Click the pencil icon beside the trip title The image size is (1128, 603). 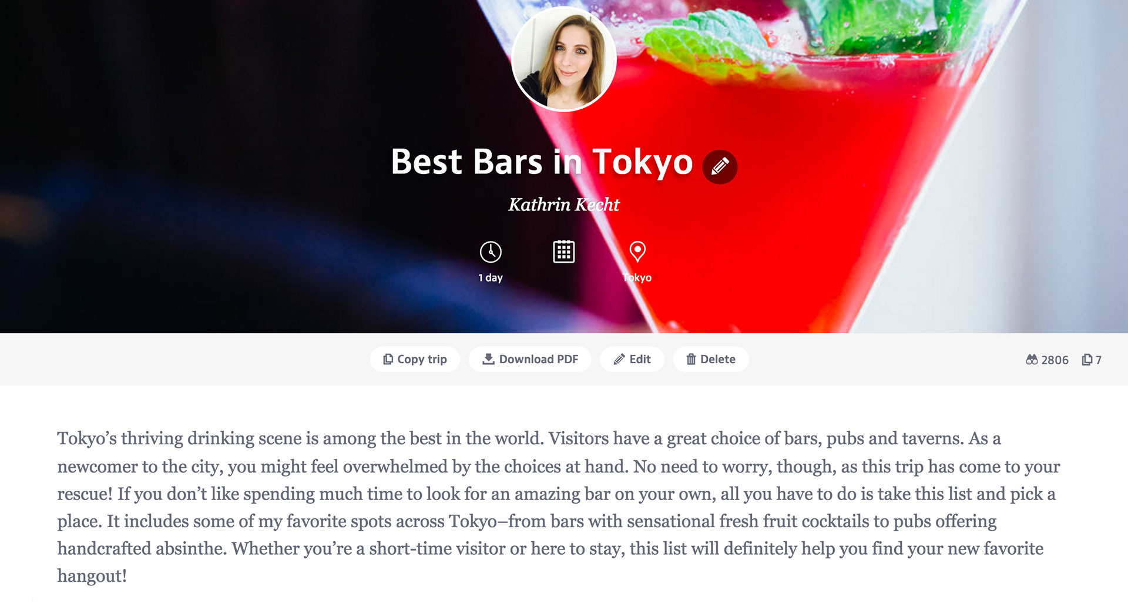tap(720, 167)
